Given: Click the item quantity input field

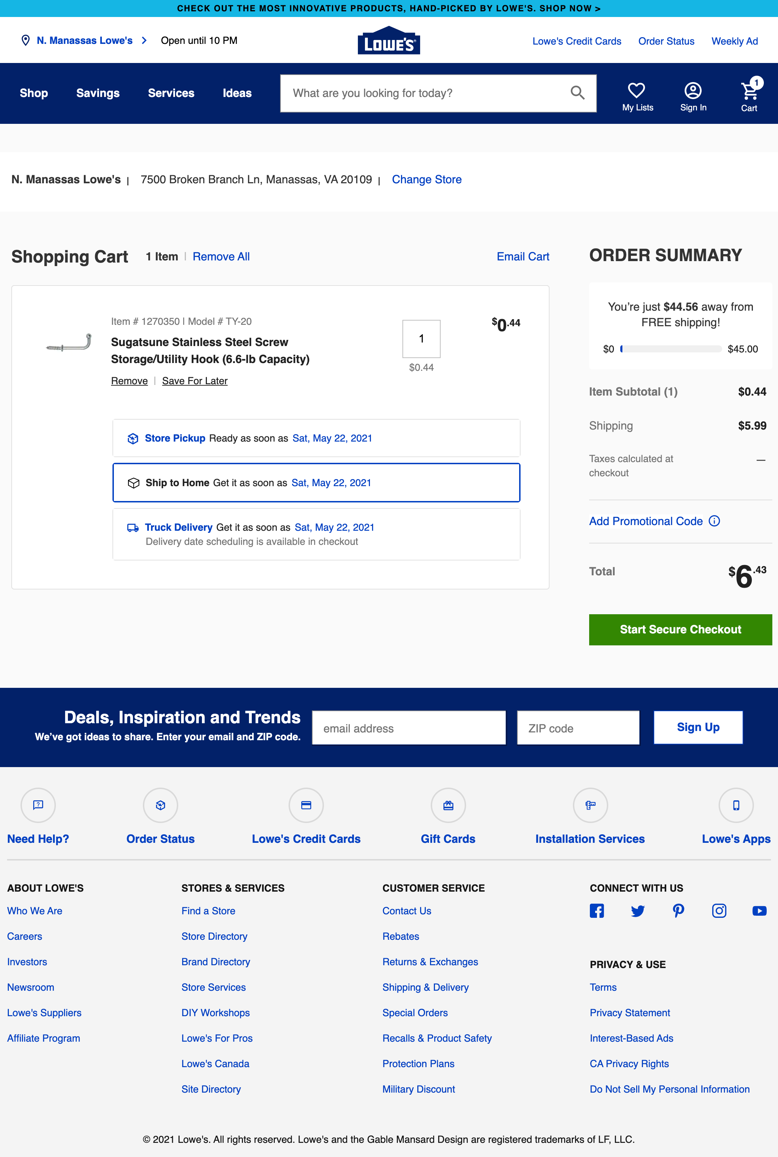Looking at the screenshot, I should pyautogui.click(x=421, y=339).
